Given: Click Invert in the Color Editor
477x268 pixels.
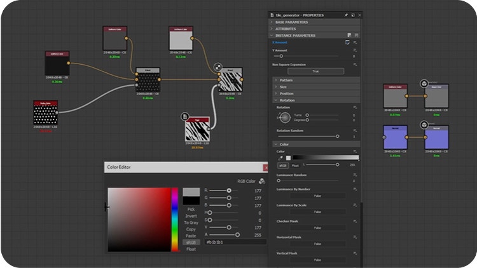Looking at the screenshot, I should pyautogui.click(x=191, y=215).
